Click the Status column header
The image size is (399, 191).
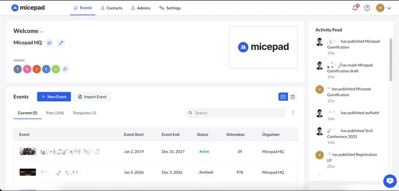(202, 135)
